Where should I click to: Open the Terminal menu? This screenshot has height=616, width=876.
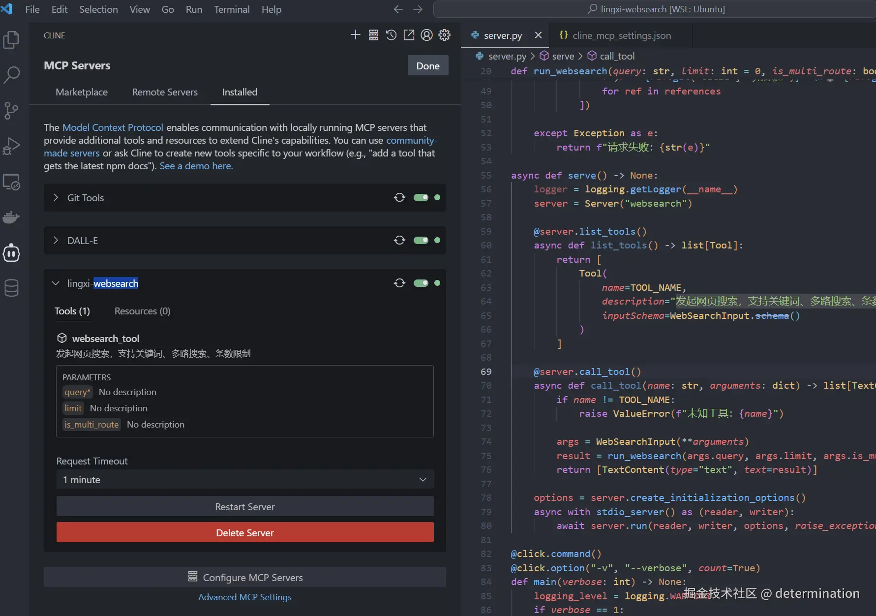click(232, 9)
